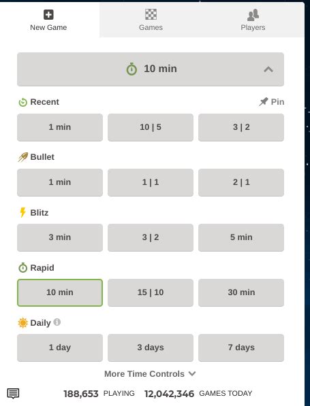
Task: Click the Daily info icon
Action: click(x=57, y=322)
